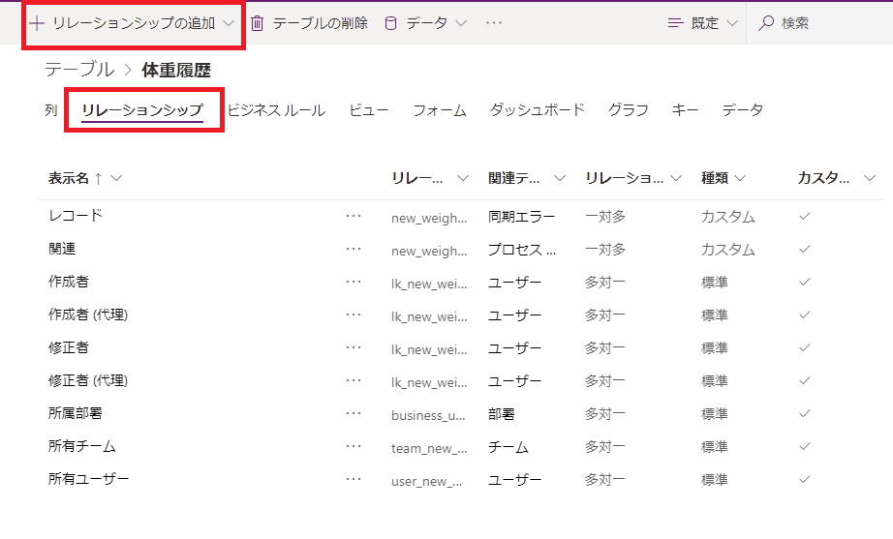Click the 既定 view list icon
The image size is (893, 539).
675,23
